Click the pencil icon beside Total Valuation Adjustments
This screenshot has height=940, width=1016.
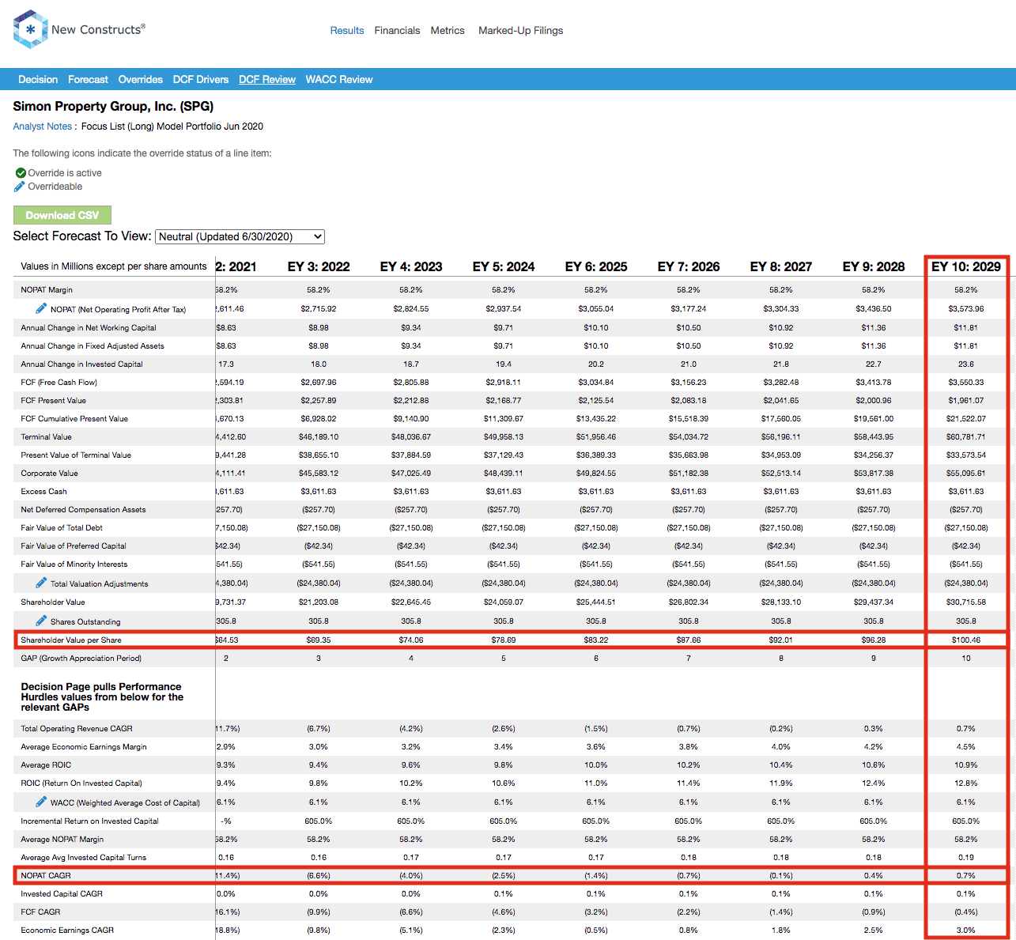[41, 583]
